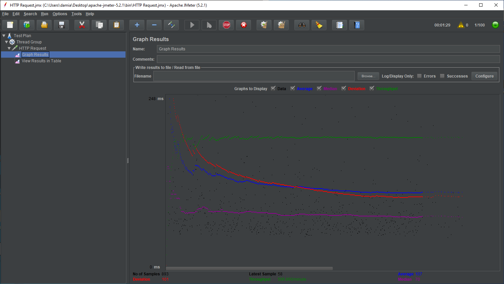The image size is (504, 284).
Task: Toggle the selected element with the toggle icon
Action: click(171, 25)
